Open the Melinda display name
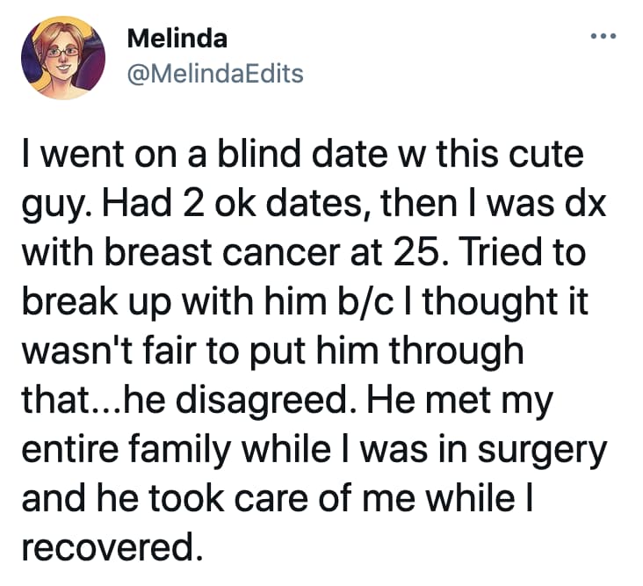 point(177,39)
